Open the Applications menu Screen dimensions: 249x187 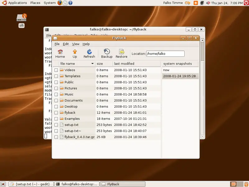17,3
